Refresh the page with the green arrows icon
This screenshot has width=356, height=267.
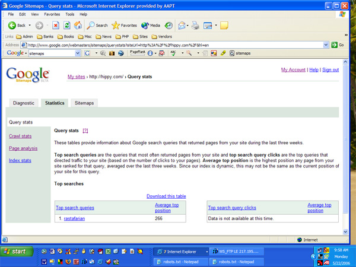66,25
